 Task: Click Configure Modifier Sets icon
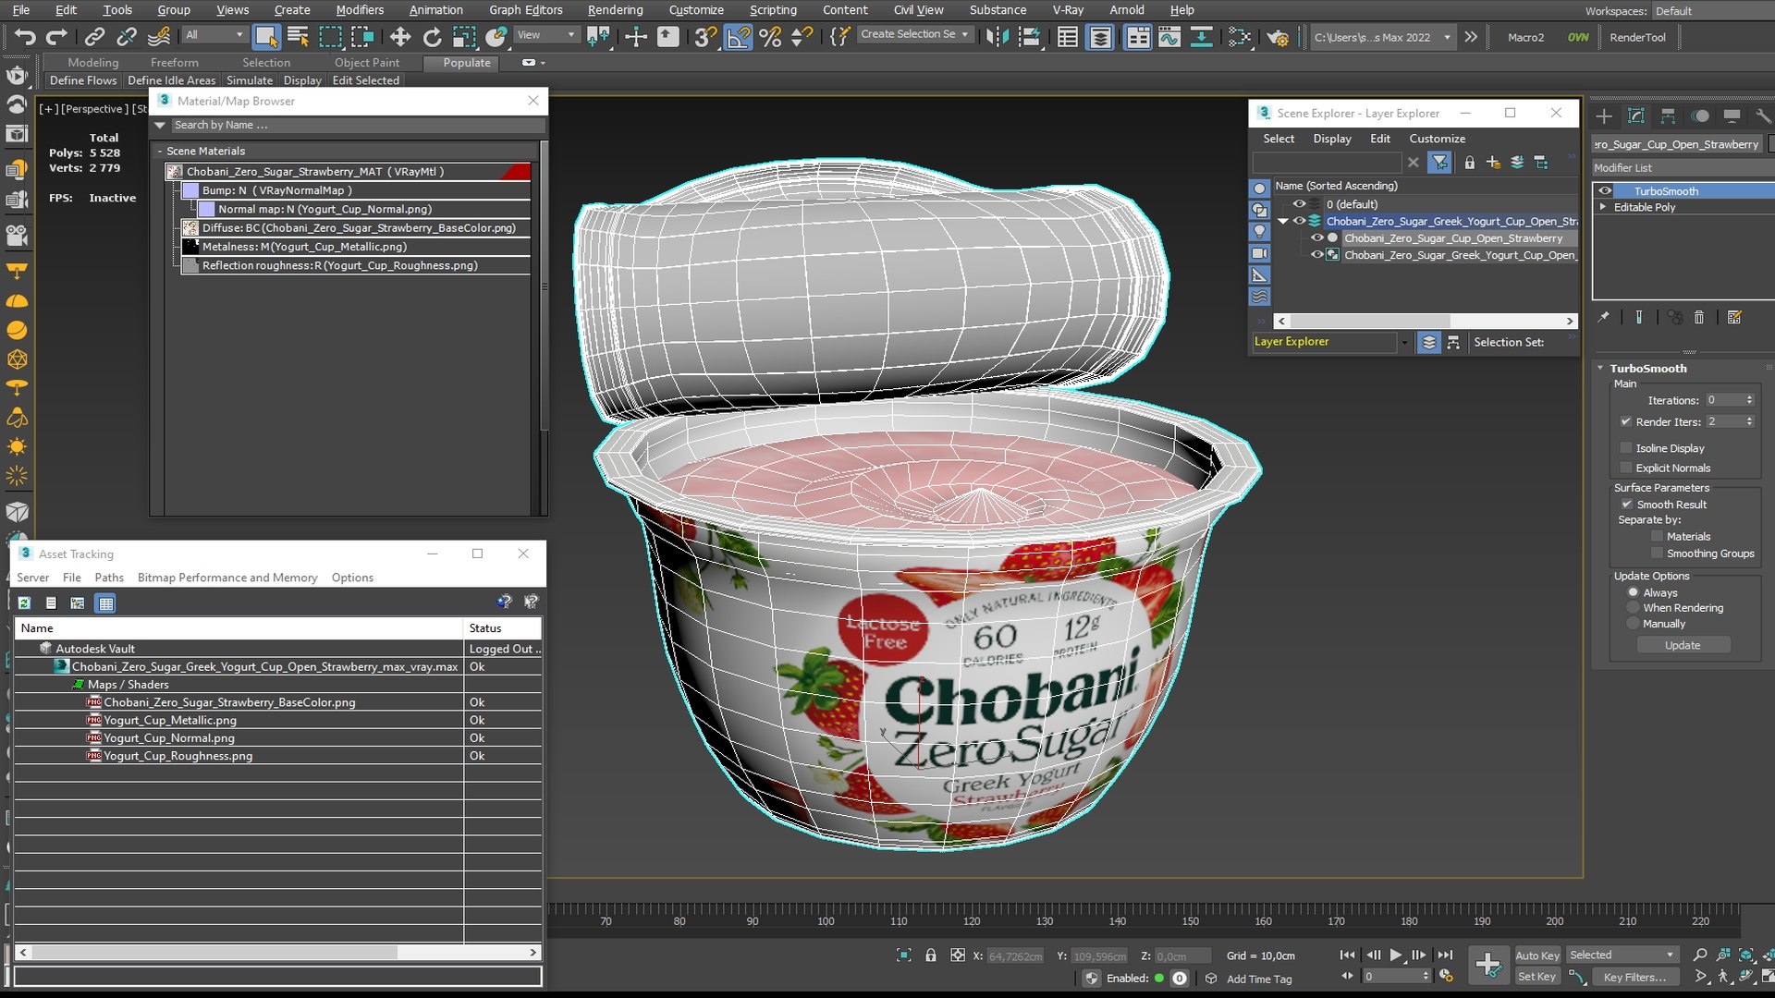pyautogui.click(x=1734, y=317)
